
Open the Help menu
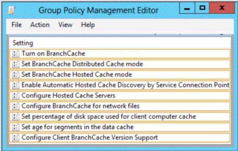[88, 25]
